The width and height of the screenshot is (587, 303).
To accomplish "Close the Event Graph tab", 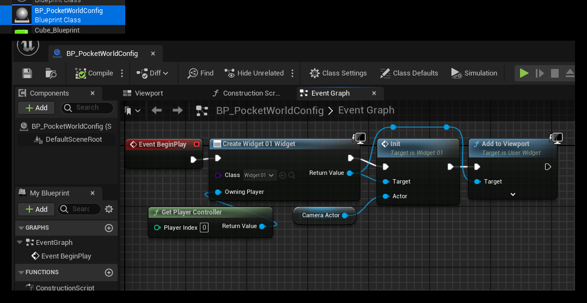I will pos(374,93).
